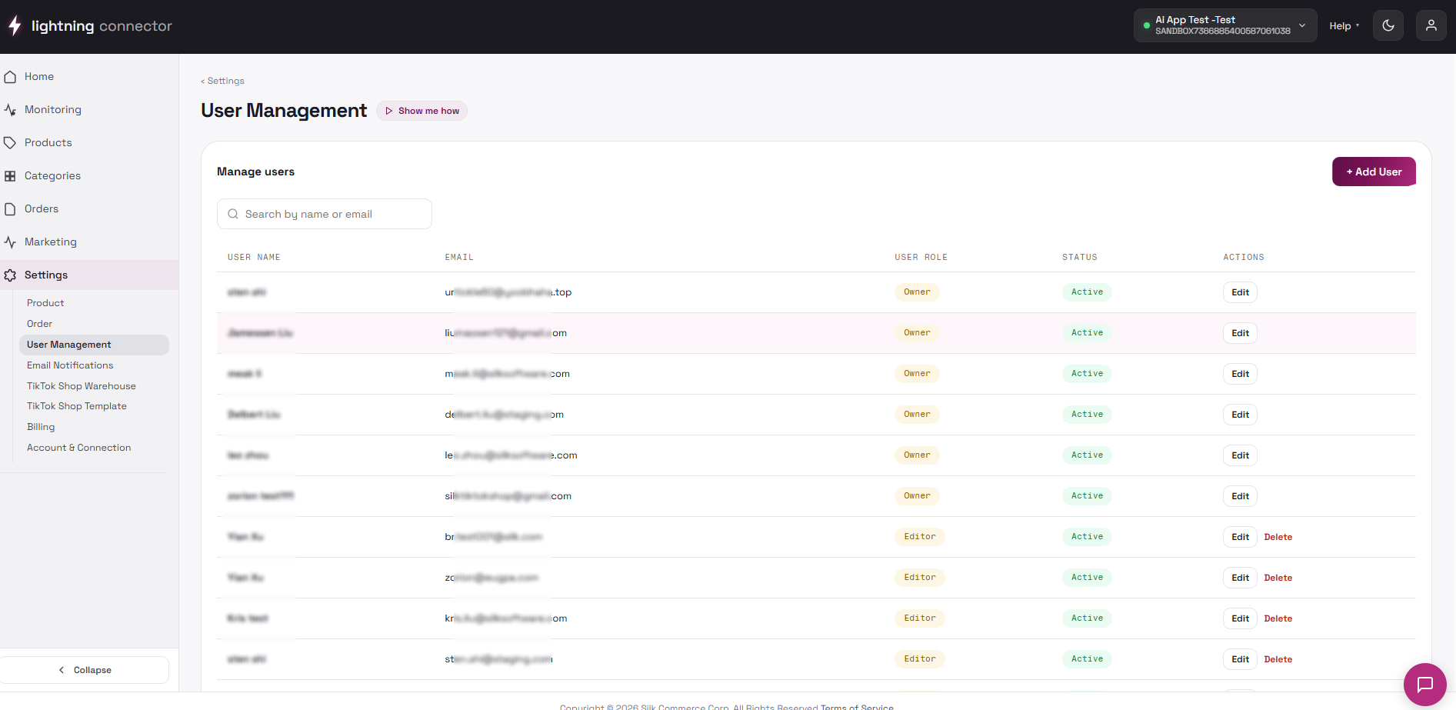Image resolution: width=1456 pixels, height=710 pixels.
Task: Click the Terms of Service footer link
Action: pyautogui.click(x=857, y=706)
